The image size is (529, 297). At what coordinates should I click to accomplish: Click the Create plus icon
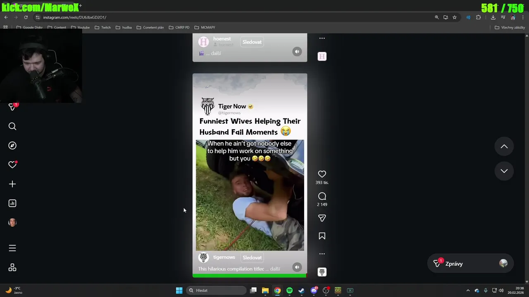(x=12, y=184)
